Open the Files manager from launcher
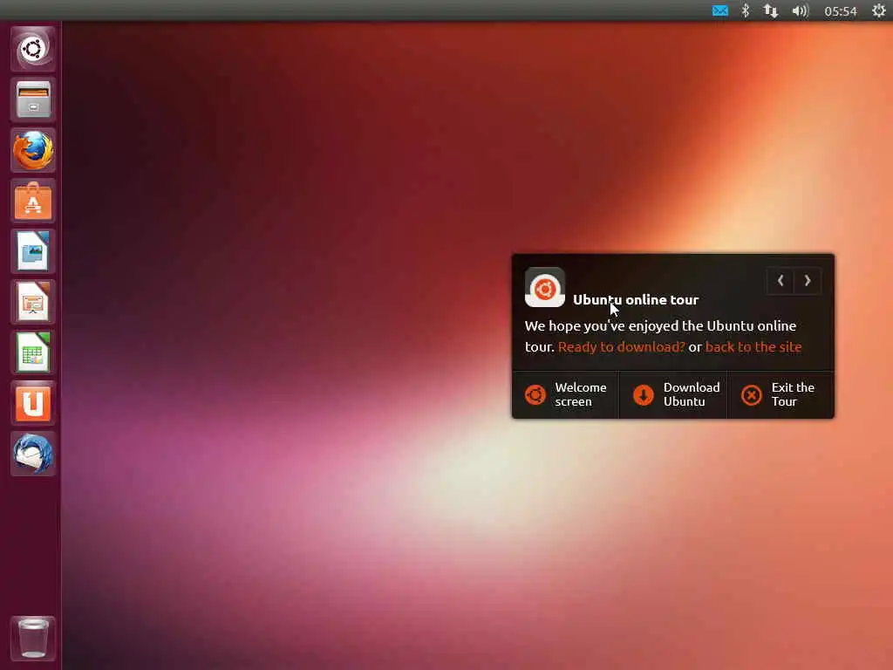The image size is (893, 670). 33,99
